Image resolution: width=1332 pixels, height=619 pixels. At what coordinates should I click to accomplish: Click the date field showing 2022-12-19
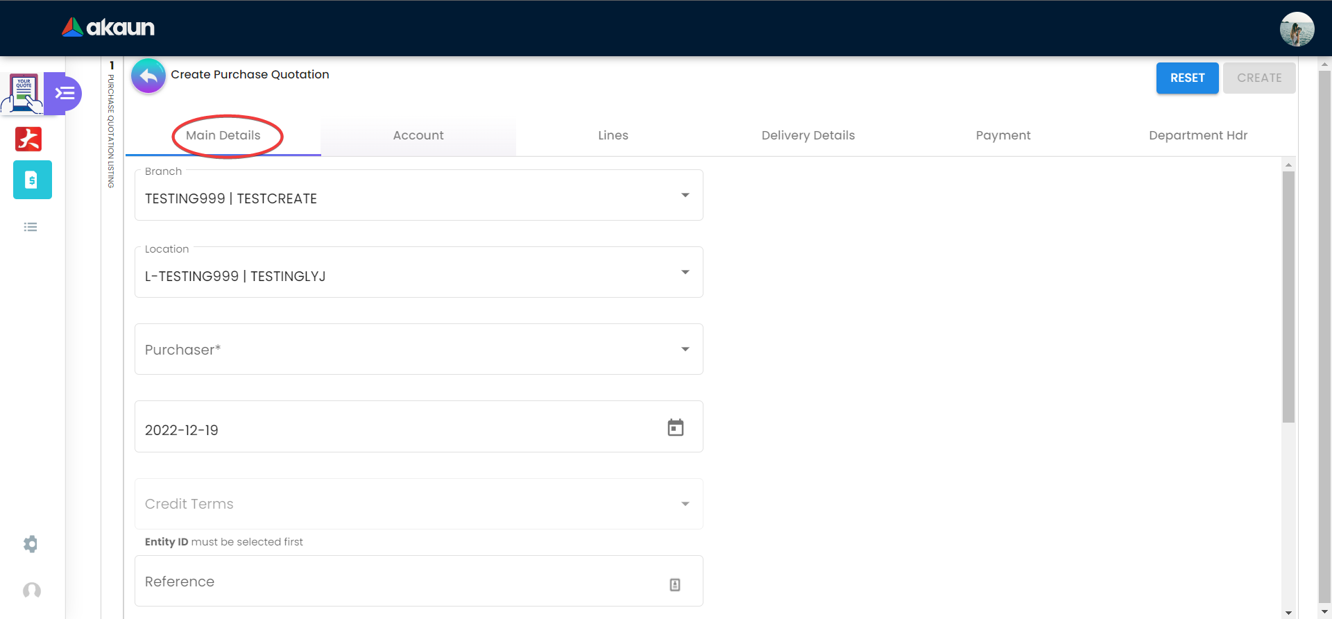click(419, 427)
